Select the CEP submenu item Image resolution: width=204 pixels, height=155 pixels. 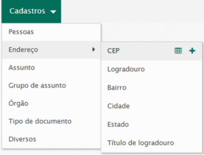113,51
